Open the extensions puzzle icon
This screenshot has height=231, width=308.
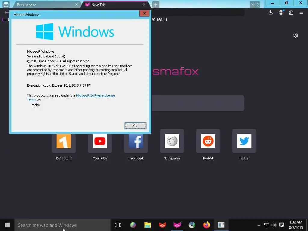[291, 12]
